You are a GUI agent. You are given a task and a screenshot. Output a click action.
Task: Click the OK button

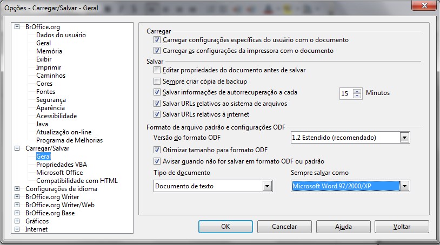pos(225,227)
